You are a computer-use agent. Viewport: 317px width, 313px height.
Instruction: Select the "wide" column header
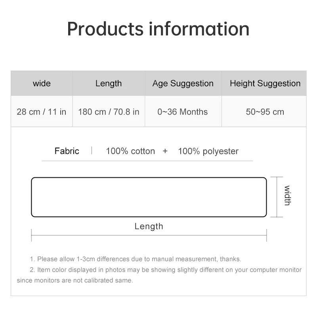point(42,83)
